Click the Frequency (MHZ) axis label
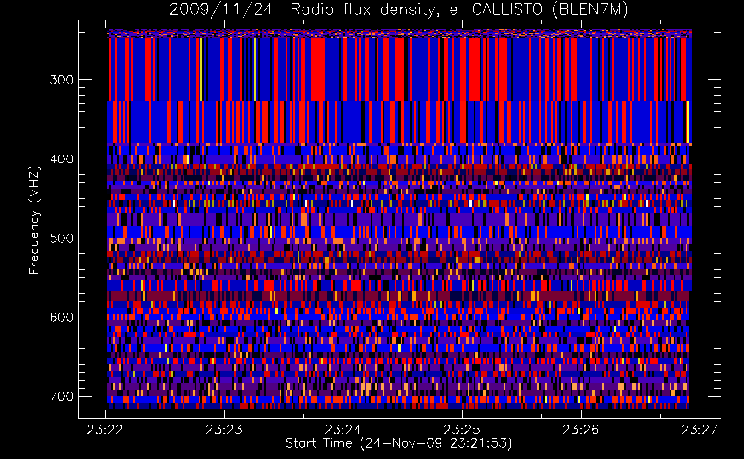744x459 pixels. pos(34,220)
